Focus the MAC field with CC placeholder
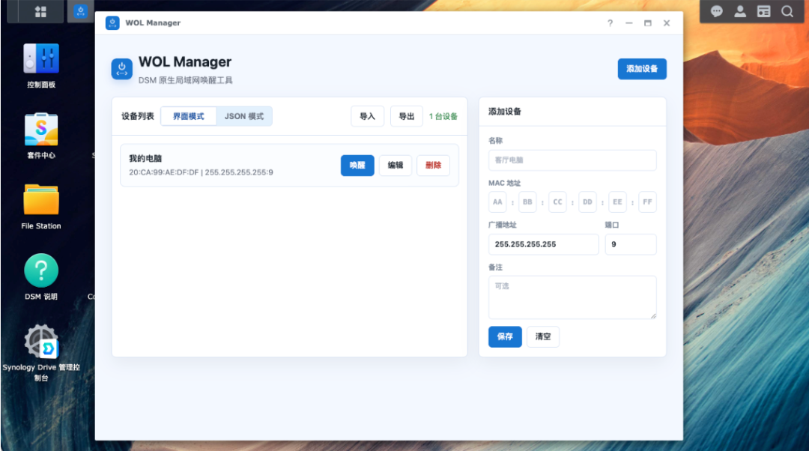809x451 pixels. pyautogui.click(x=557, y=202)
